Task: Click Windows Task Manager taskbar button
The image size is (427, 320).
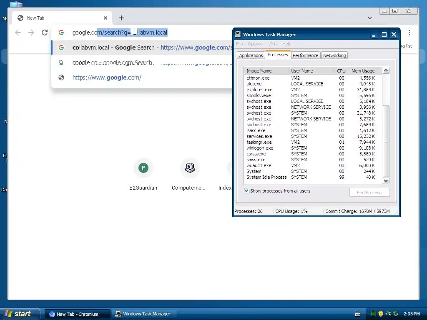Action: (144, 314)
